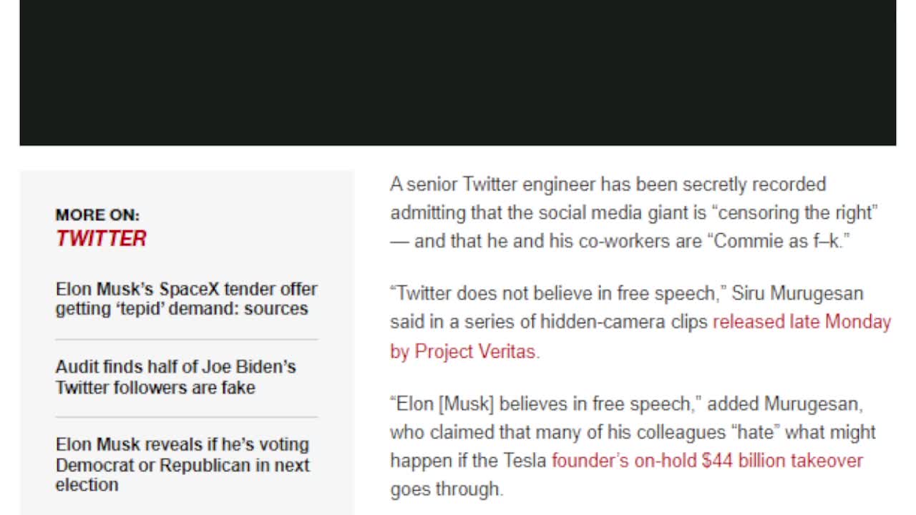916x515 pixels.
Task: Open the Elon Musk voting article
Action: tap(182, 464)
